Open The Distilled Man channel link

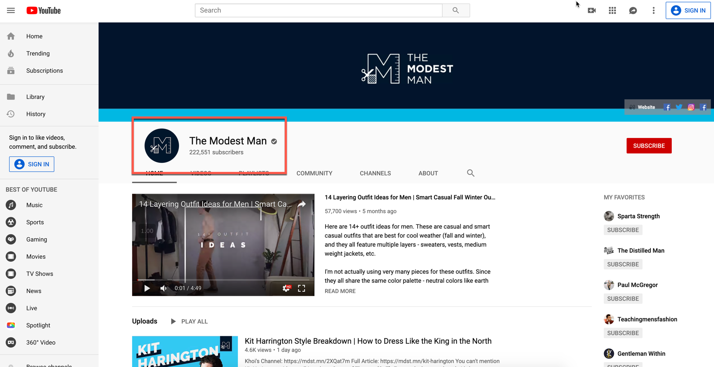pyautogui.click(x=641, y=251)
